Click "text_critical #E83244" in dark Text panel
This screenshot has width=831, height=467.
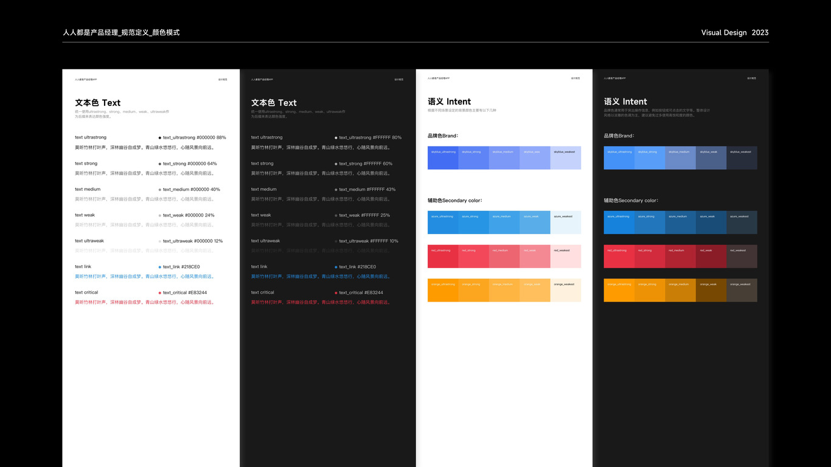(361, 292)
